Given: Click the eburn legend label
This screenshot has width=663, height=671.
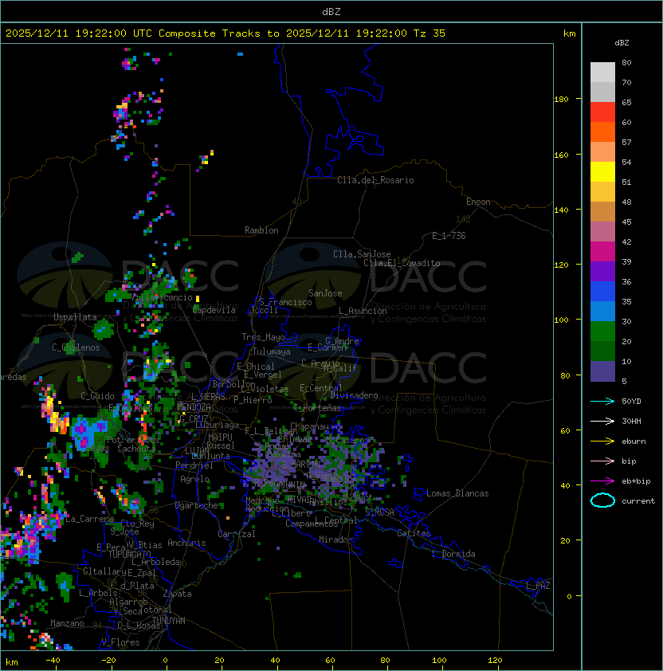Looking at the screenshot, I should tap(634, 441).
